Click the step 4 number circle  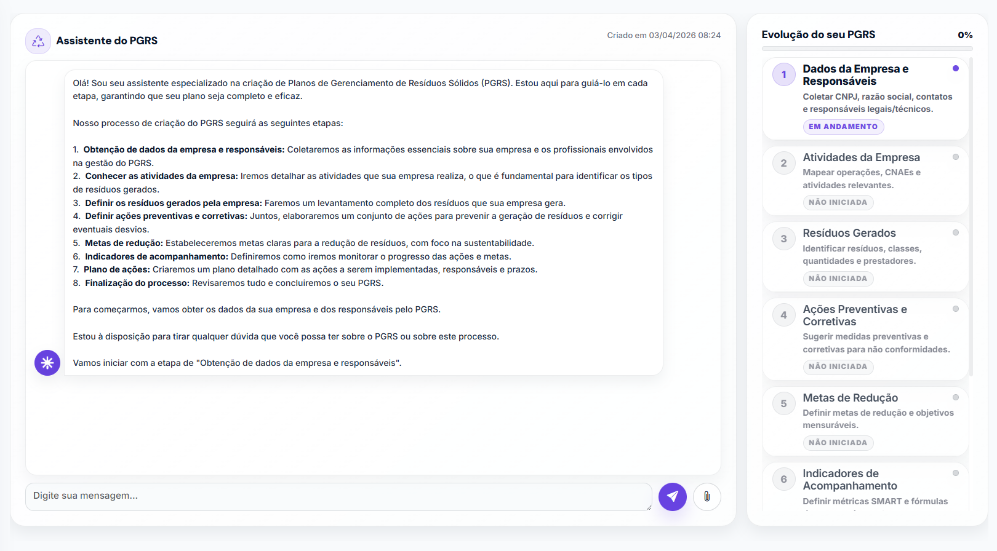[784, 315]
